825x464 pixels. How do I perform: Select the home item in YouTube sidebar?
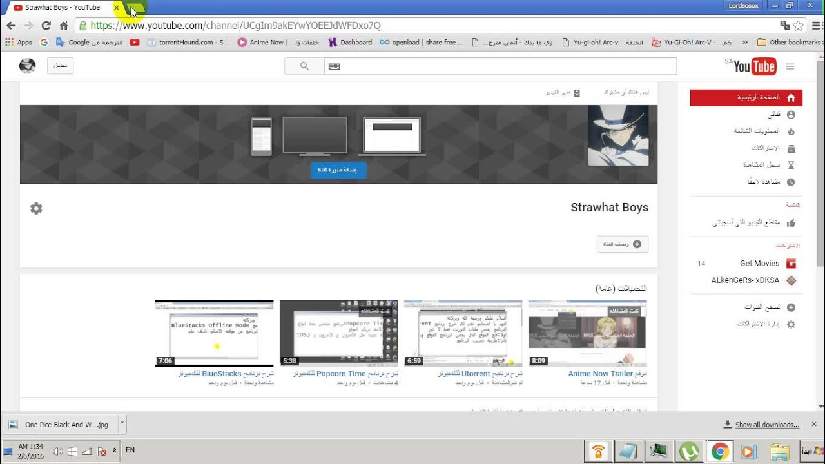click(x=746, y=97)
